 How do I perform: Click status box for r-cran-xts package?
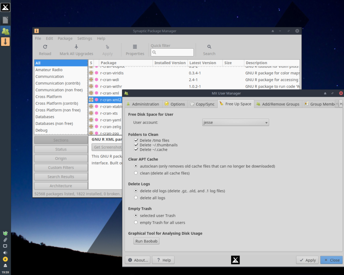point(91,113)
